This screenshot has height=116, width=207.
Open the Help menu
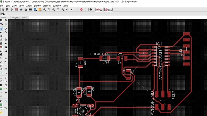(x=66, y=6)
